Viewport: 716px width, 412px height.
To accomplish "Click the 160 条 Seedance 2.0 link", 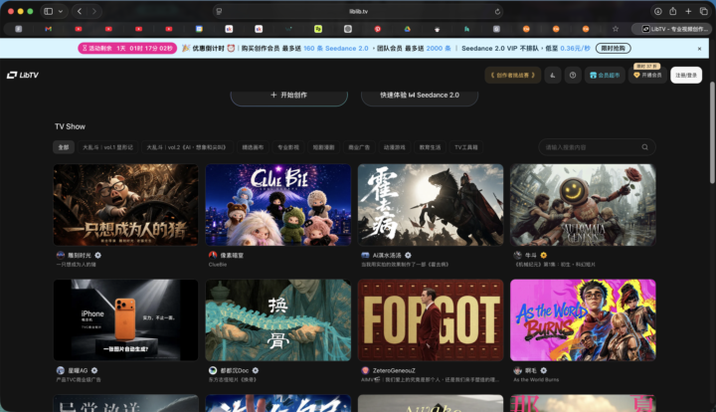I will click(336, 49).
